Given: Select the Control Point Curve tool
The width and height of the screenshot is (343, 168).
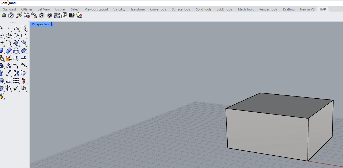Looking at the screenshot, I should pos(24,28).
